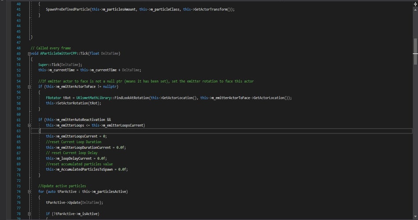Click the "//reset Current Loop Duration" comment
The image size is (418, 220).
click(73, 142)
